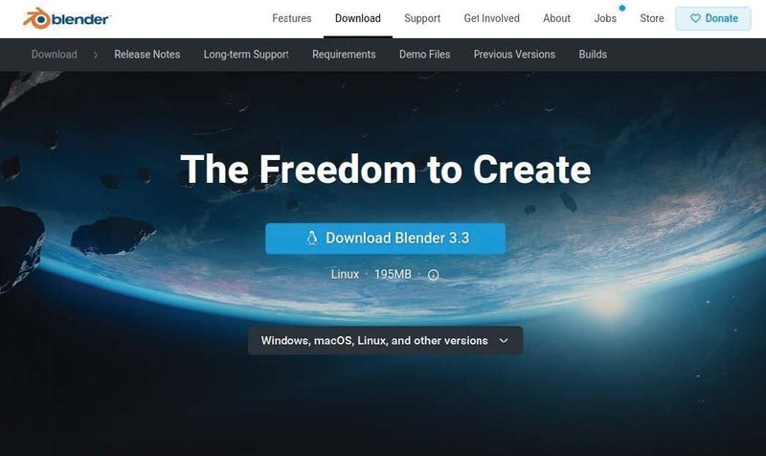
Task: Open the About section
Action: pyautogui.click(x=556, y=18)
